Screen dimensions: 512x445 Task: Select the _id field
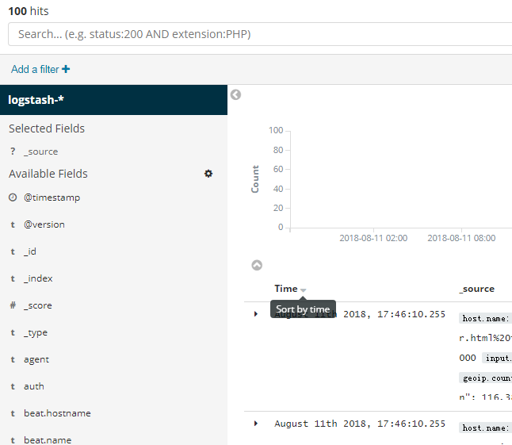(29, 251)
